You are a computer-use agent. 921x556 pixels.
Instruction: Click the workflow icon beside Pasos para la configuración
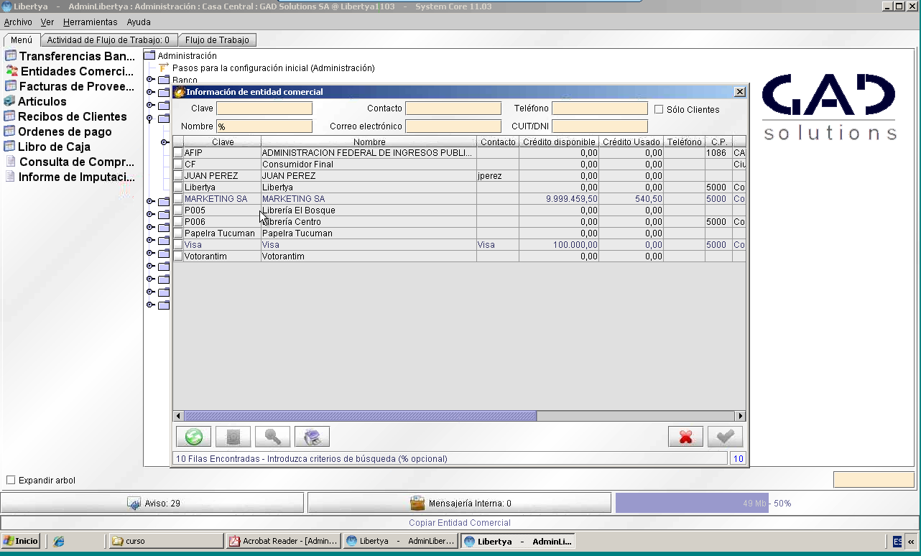click(163, 68)
